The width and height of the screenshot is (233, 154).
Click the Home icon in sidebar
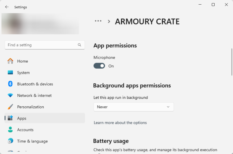[x=10, y=61]
